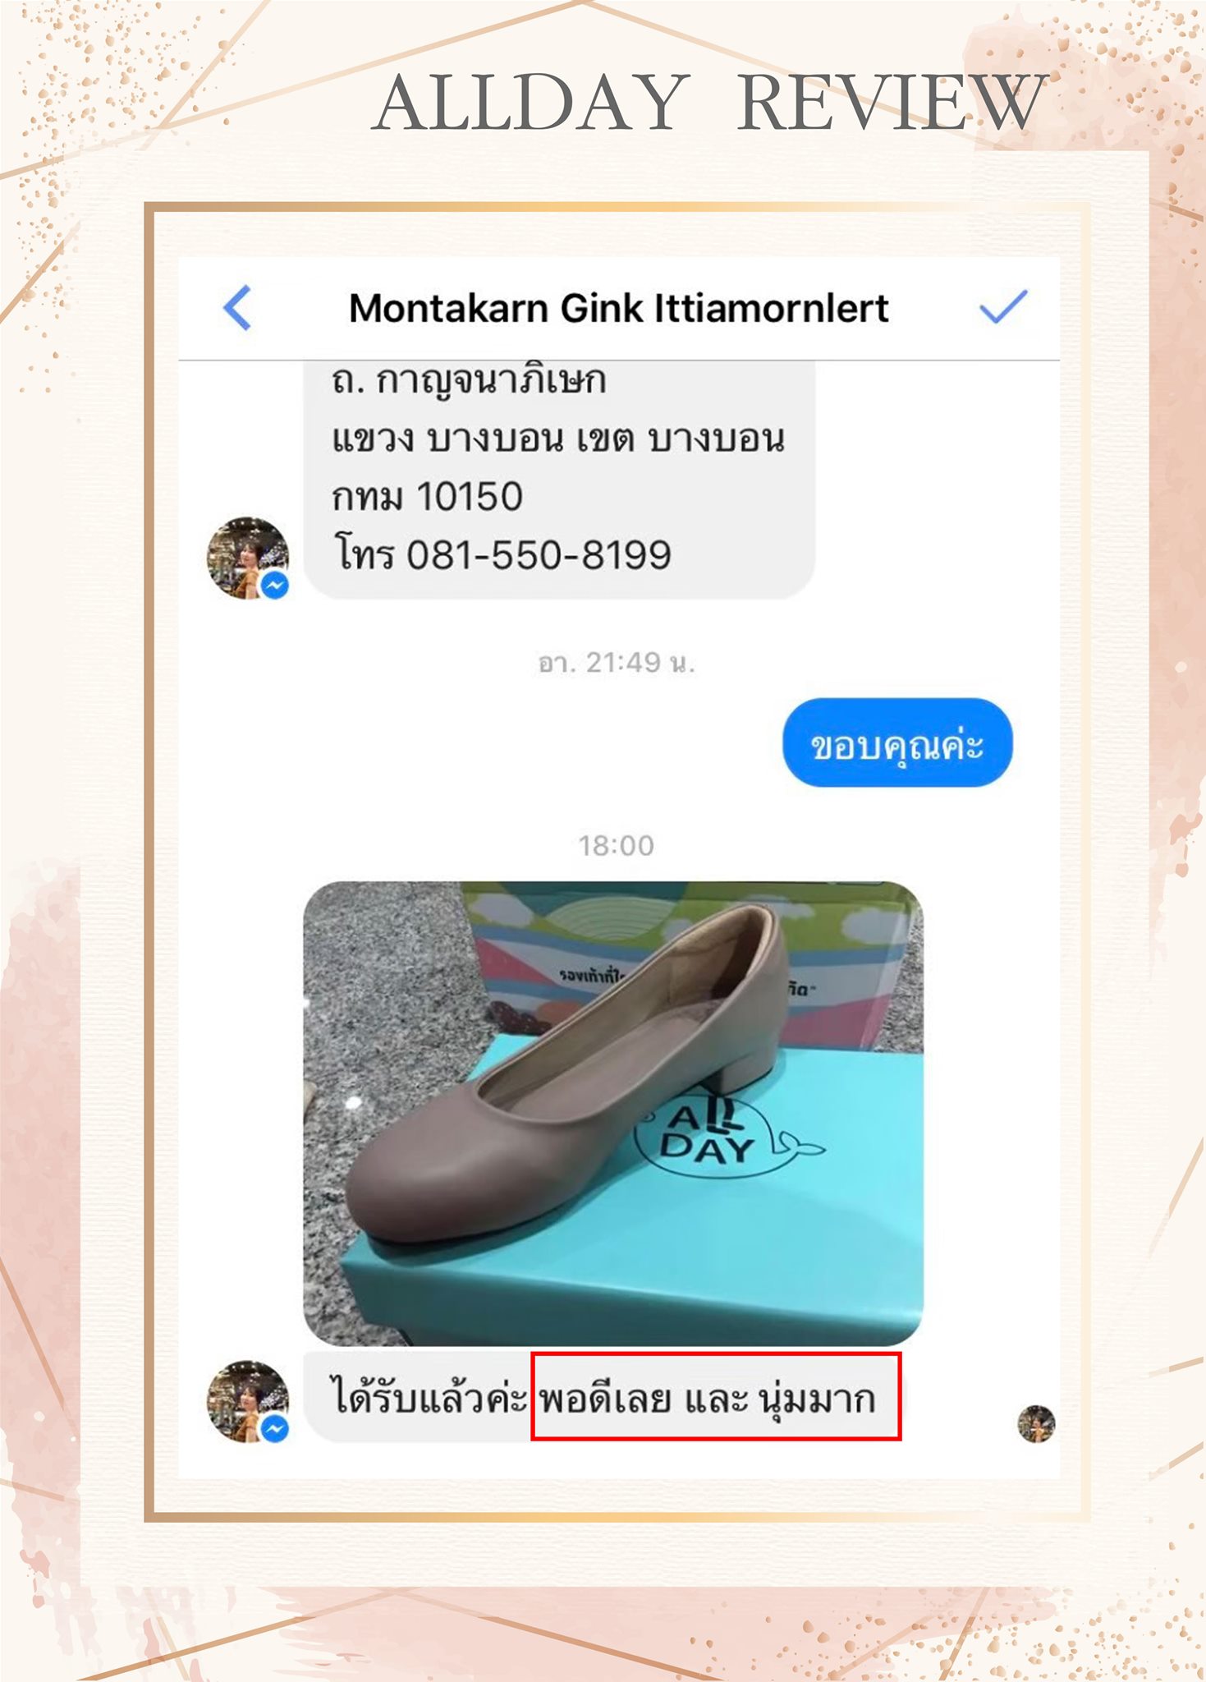Click the red highlighted text พอดีเลย และ นุ่มมาก
The width and height of the screenshot is (1206, 1682).
click(716, 1396)
